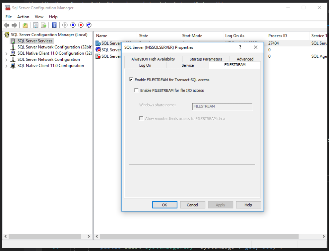The width and height of the screenshot is (329, 251).
Task: Sort by the State column header
Action: pos(158,36)
